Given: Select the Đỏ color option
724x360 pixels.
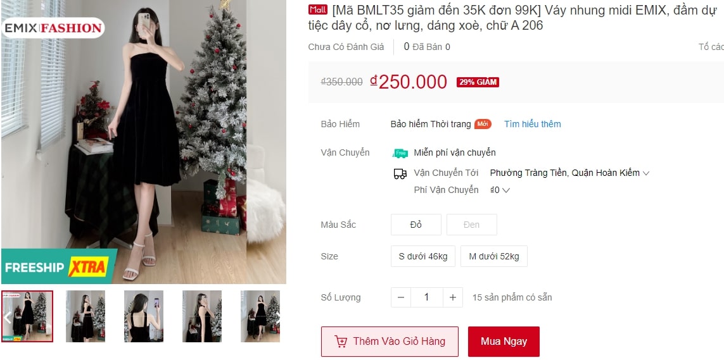Looking at the screenshot, I should click(x=416, y=225).
